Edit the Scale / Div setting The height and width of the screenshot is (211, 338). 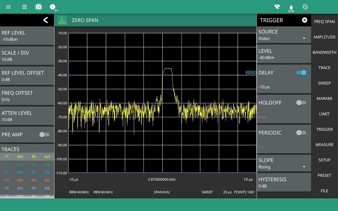pos(27,56)
